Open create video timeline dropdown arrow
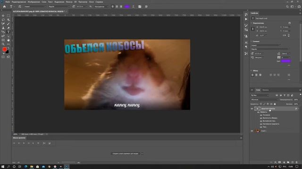The width and height of the screenshot is (302, 169). [142, 154]
